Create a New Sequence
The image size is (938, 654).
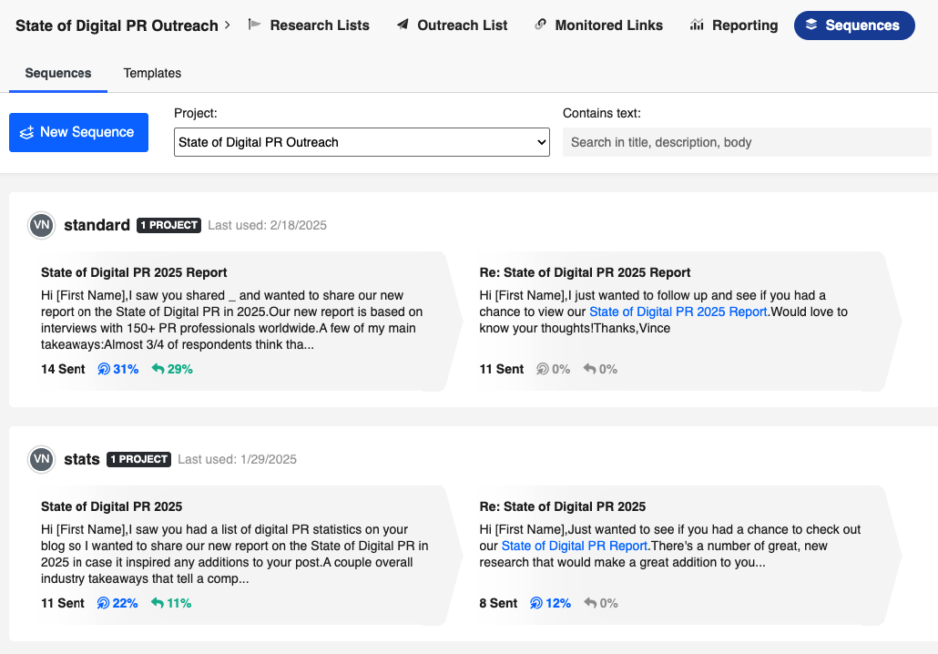pos(78,132)
